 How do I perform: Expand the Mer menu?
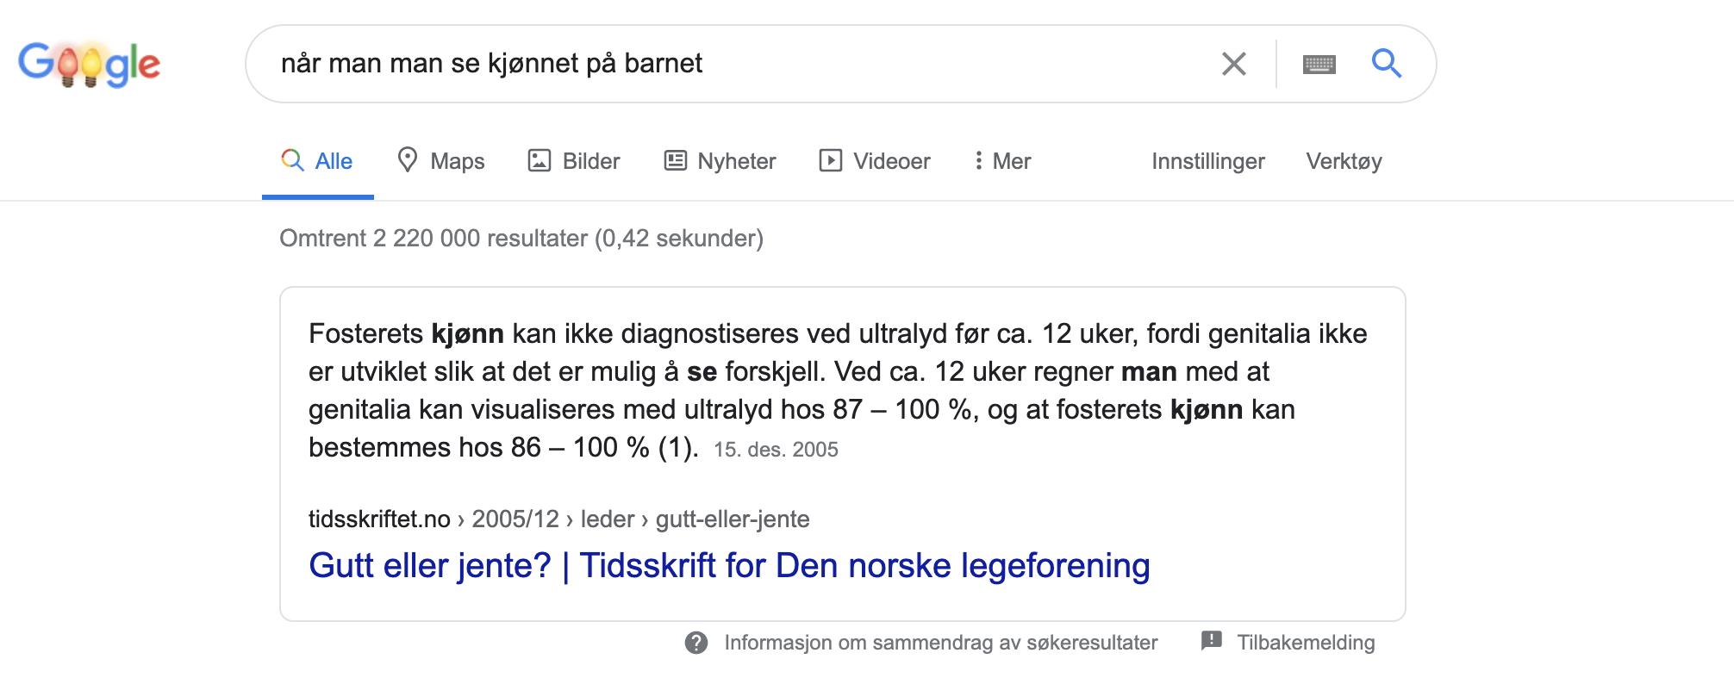coord(1002,161)
